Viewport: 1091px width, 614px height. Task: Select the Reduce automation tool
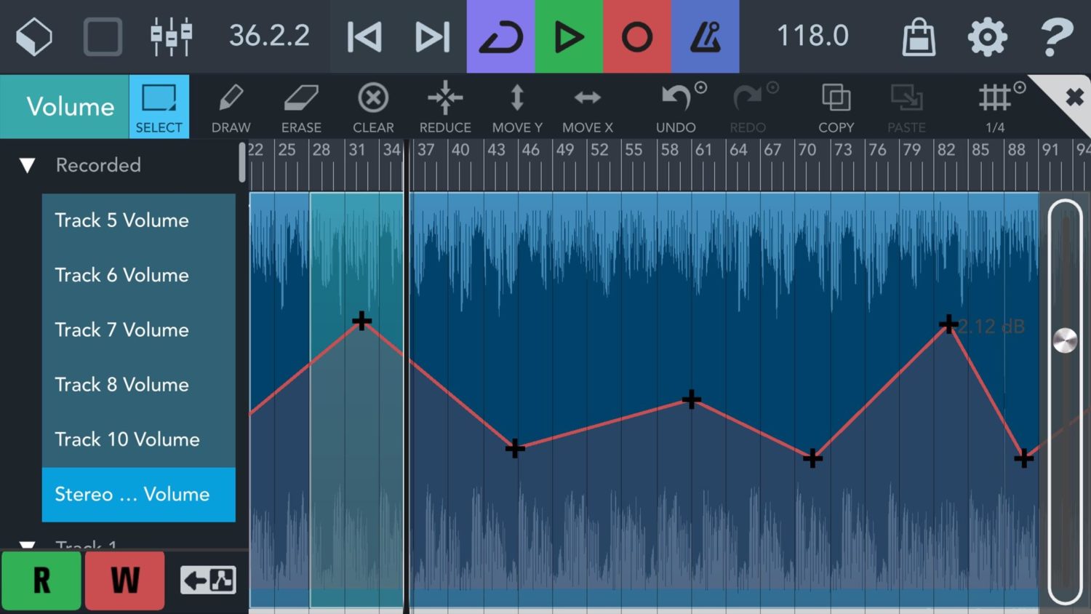(x=445, y=106)
